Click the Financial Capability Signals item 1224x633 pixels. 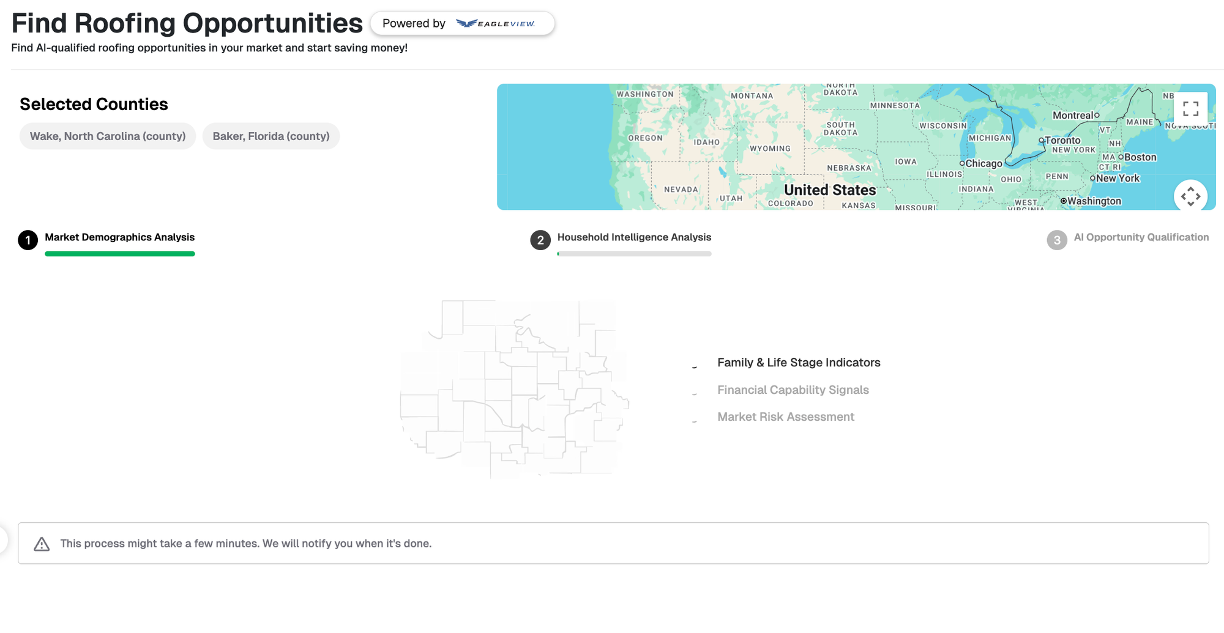(x=793, y=390)
